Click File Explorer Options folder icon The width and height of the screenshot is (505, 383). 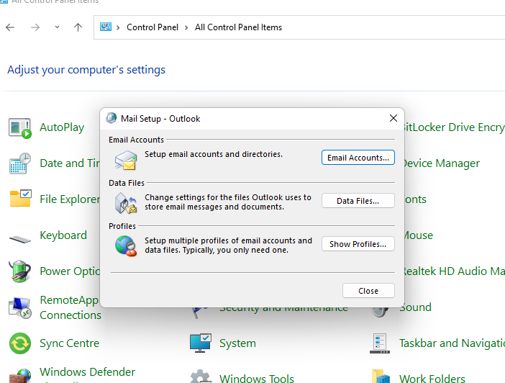point(20,198)
